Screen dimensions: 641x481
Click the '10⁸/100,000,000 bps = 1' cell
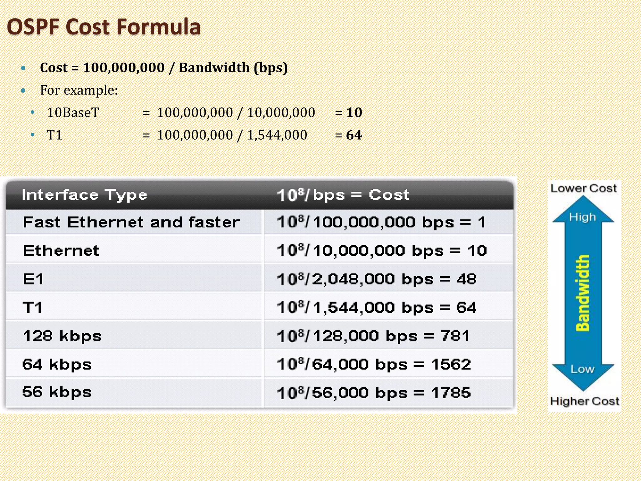pos(381,222)
